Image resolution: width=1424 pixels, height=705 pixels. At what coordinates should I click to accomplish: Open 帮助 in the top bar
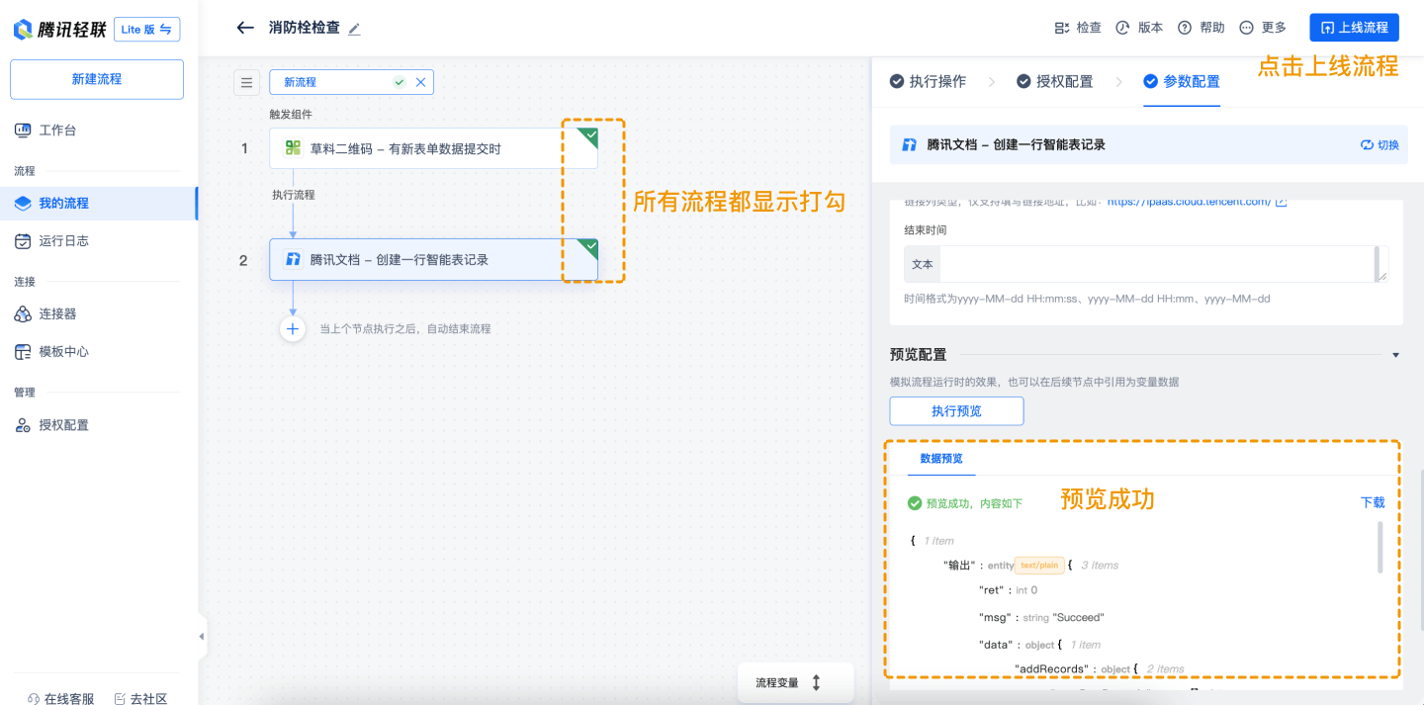(x=1201, y=28)
